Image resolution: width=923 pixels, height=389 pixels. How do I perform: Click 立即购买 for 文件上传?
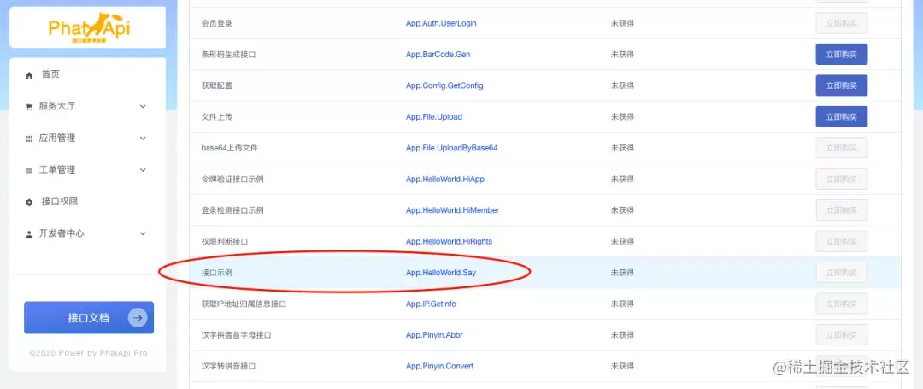coord(841,116)
